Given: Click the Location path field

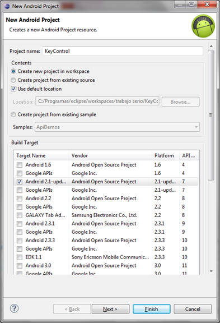Looking at the screenshot, I should tap(97, 101).
